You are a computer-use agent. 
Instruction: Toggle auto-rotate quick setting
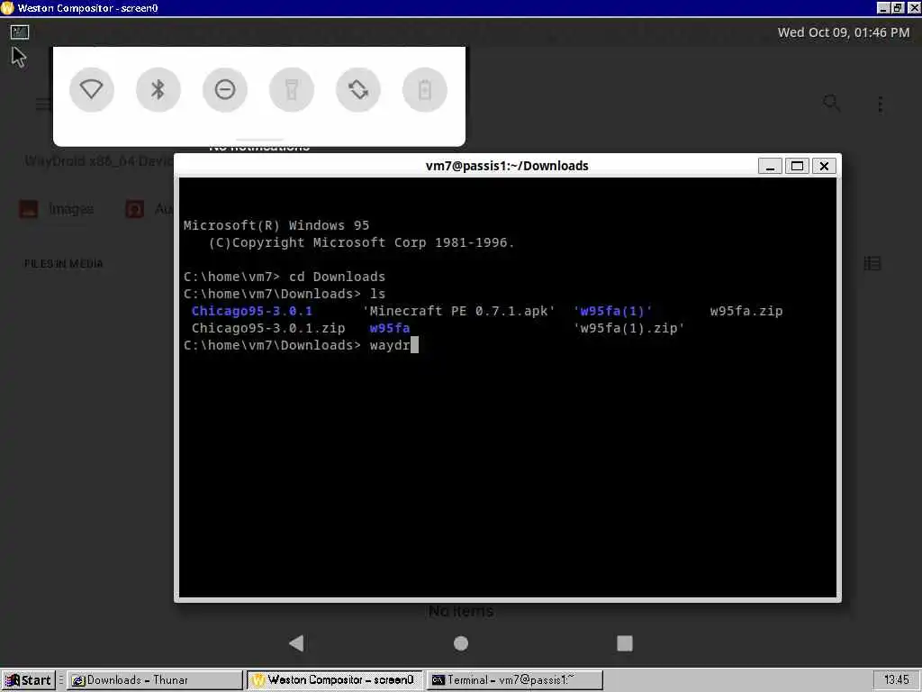tap(358, 89)
